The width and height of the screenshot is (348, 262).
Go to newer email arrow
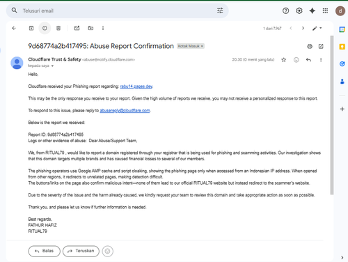point(291,28)
